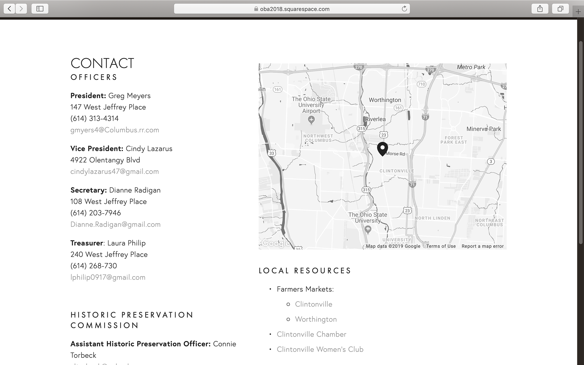Click the Metro Park map label

point(471,67)
